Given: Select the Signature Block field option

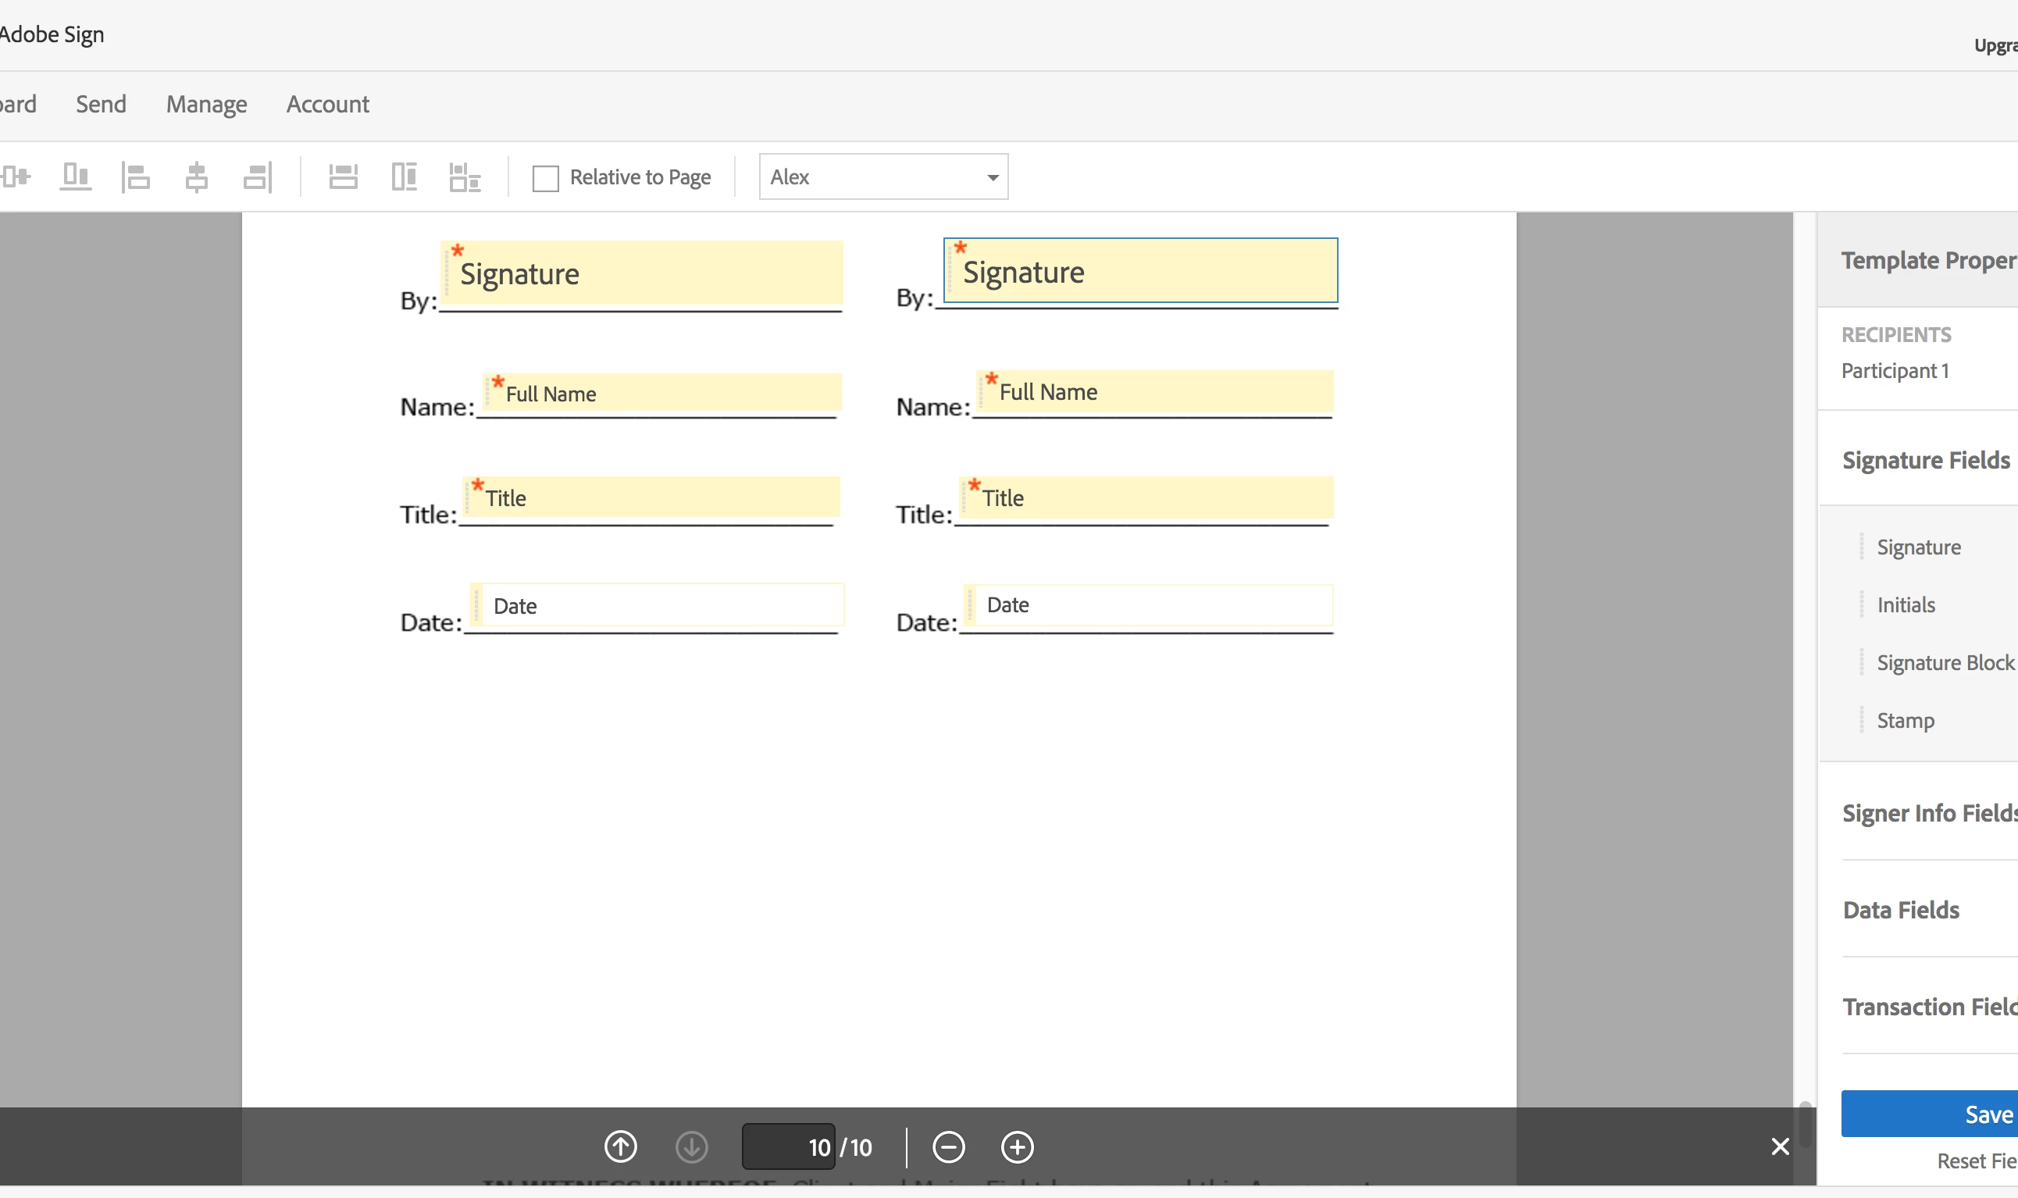Looking at the screenshot, I should click(x=1945, y=663).
